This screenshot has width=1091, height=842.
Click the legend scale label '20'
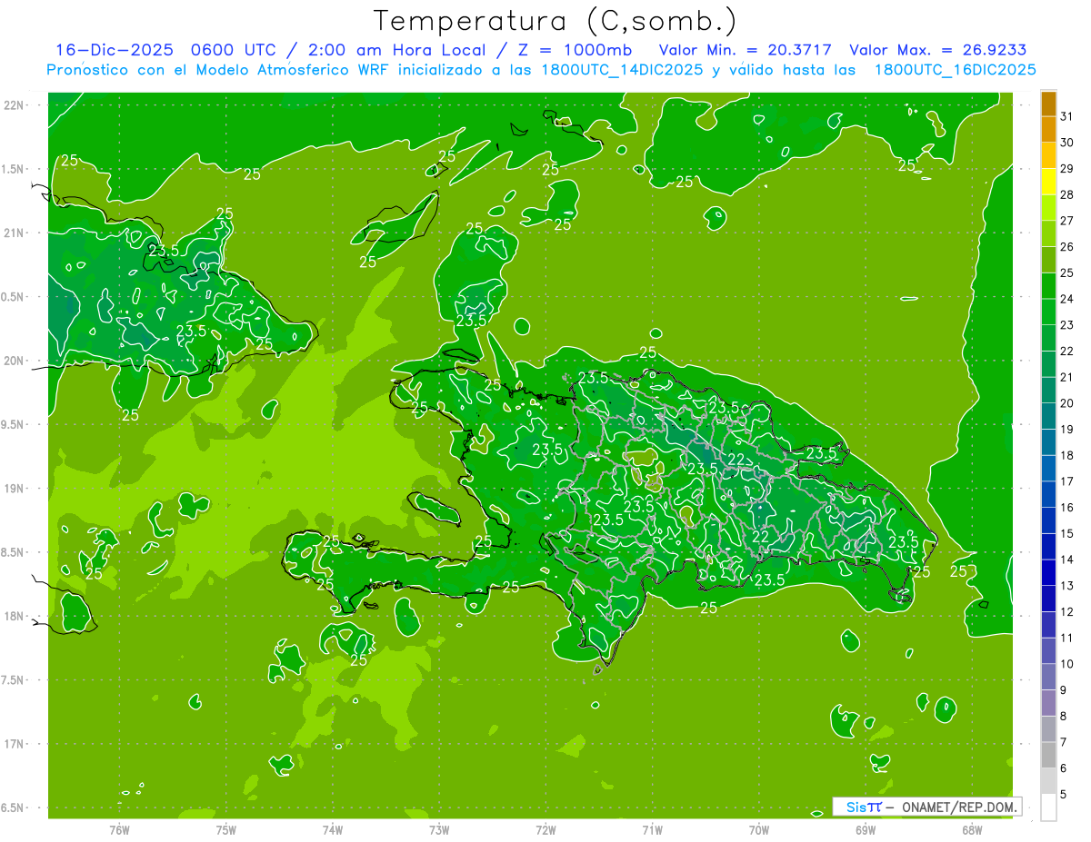[x=1066, y=403]
